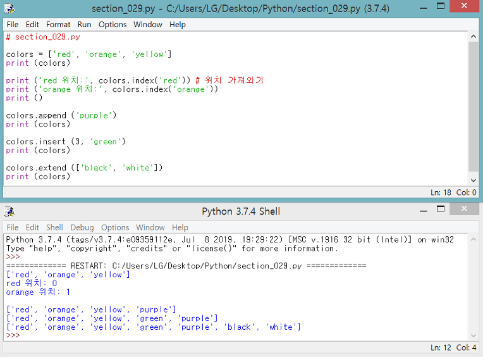The width and height of the screenshot is (483, 357).
Task: Open the Run menu in the editor
Action: [x=84, y=24]
